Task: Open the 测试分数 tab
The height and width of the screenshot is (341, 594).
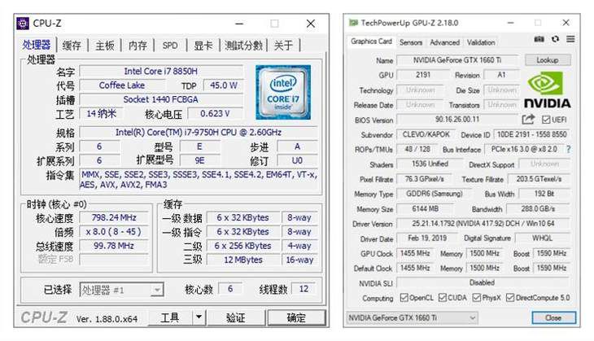Action: point(243,46)
